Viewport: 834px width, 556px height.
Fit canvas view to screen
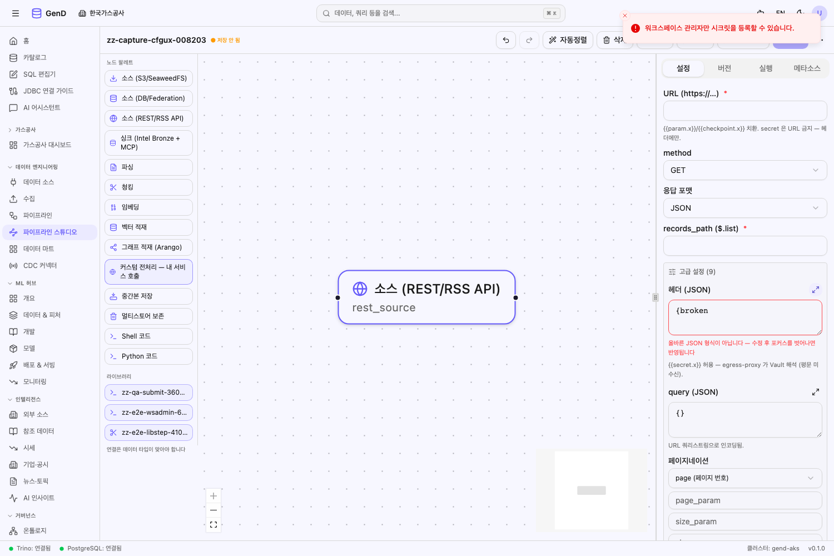pos(214,524)
